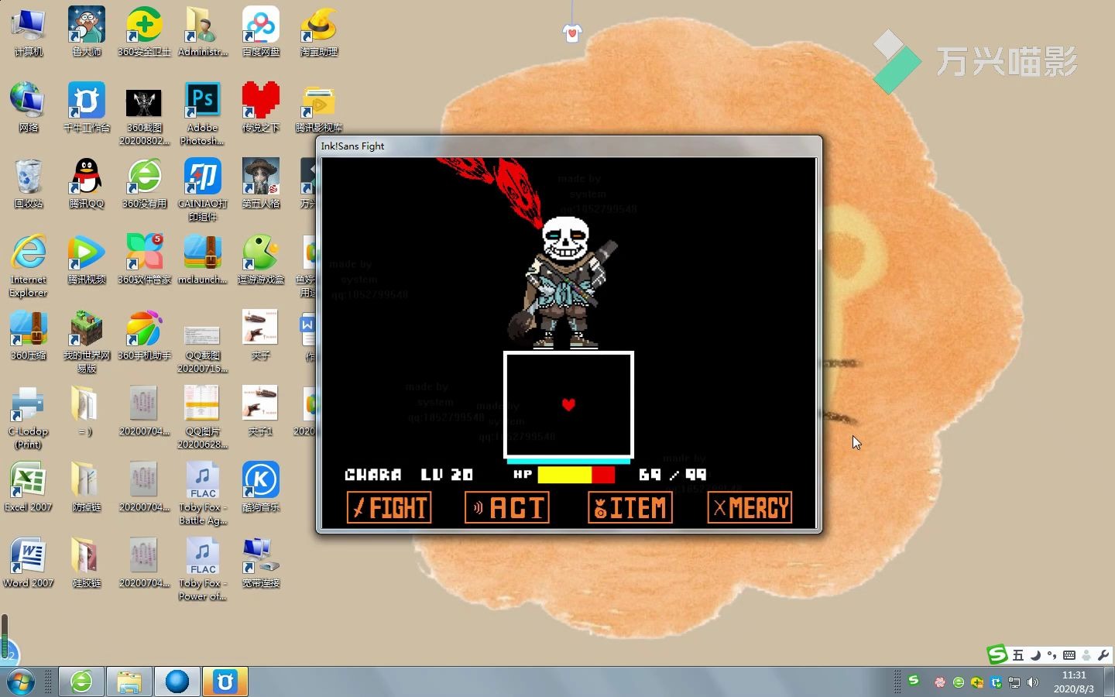The height and width of the screenshot is (697, 1115).
Task: Launch 360软件管家 desktop icon
Action: (145, 260)
